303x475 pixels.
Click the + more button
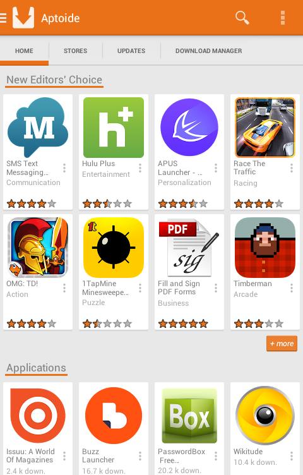pos(282,344)
